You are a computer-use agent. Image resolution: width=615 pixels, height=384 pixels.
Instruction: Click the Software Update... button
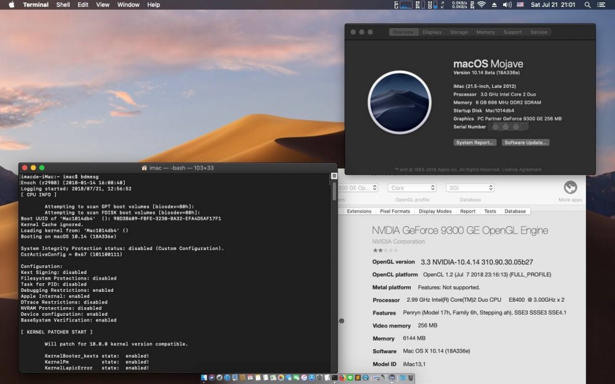pos(525,143)
